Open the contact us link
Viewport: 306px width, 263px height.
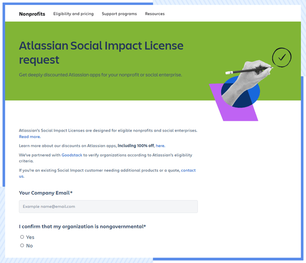click(188, 170)
